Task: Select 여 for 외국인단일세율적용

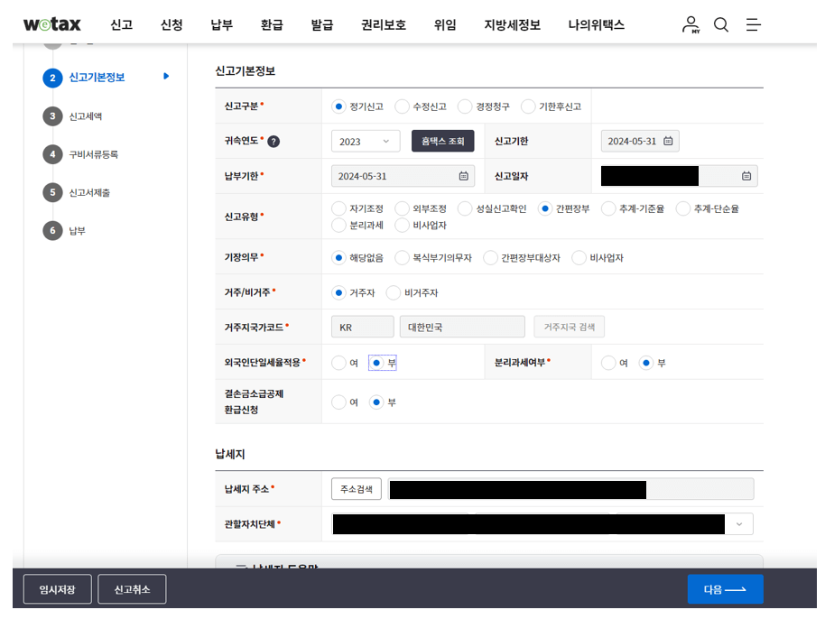Action: tap(338, 363)
